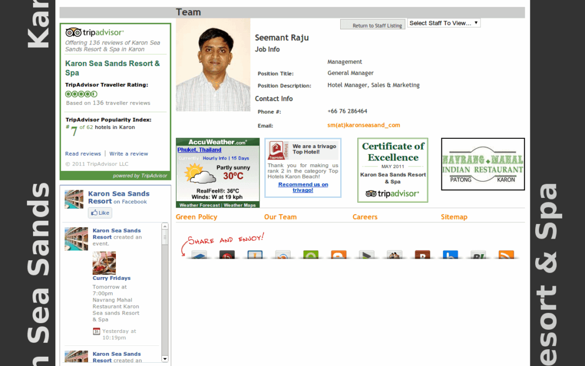Image resolution: width=585 pixels, height=366 pixels.
Task: Click the 'General Manager' position title value
Action: pyautogui.click(x=350, y=73)
